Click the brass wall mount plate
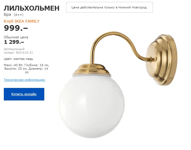The image size is (191, 150). click(x=162, y=60)
